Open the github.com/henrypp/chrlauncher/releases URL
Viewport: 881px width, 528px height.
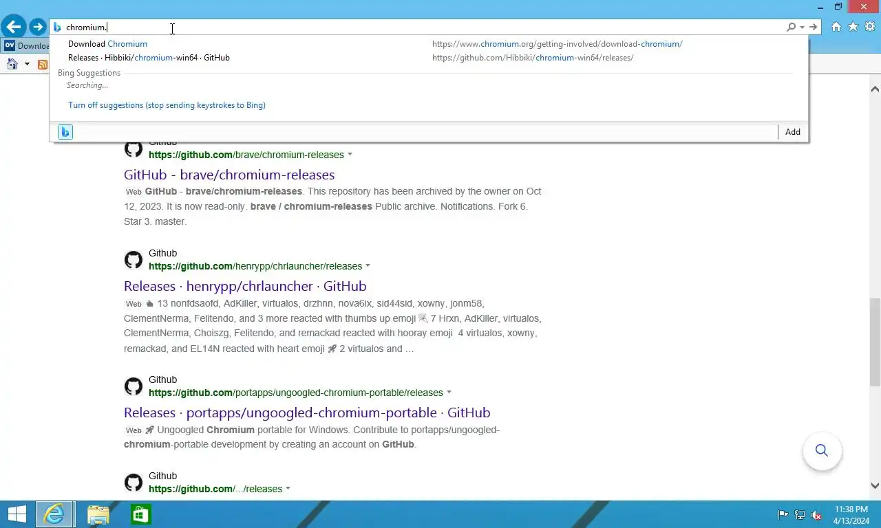[255, 266]
